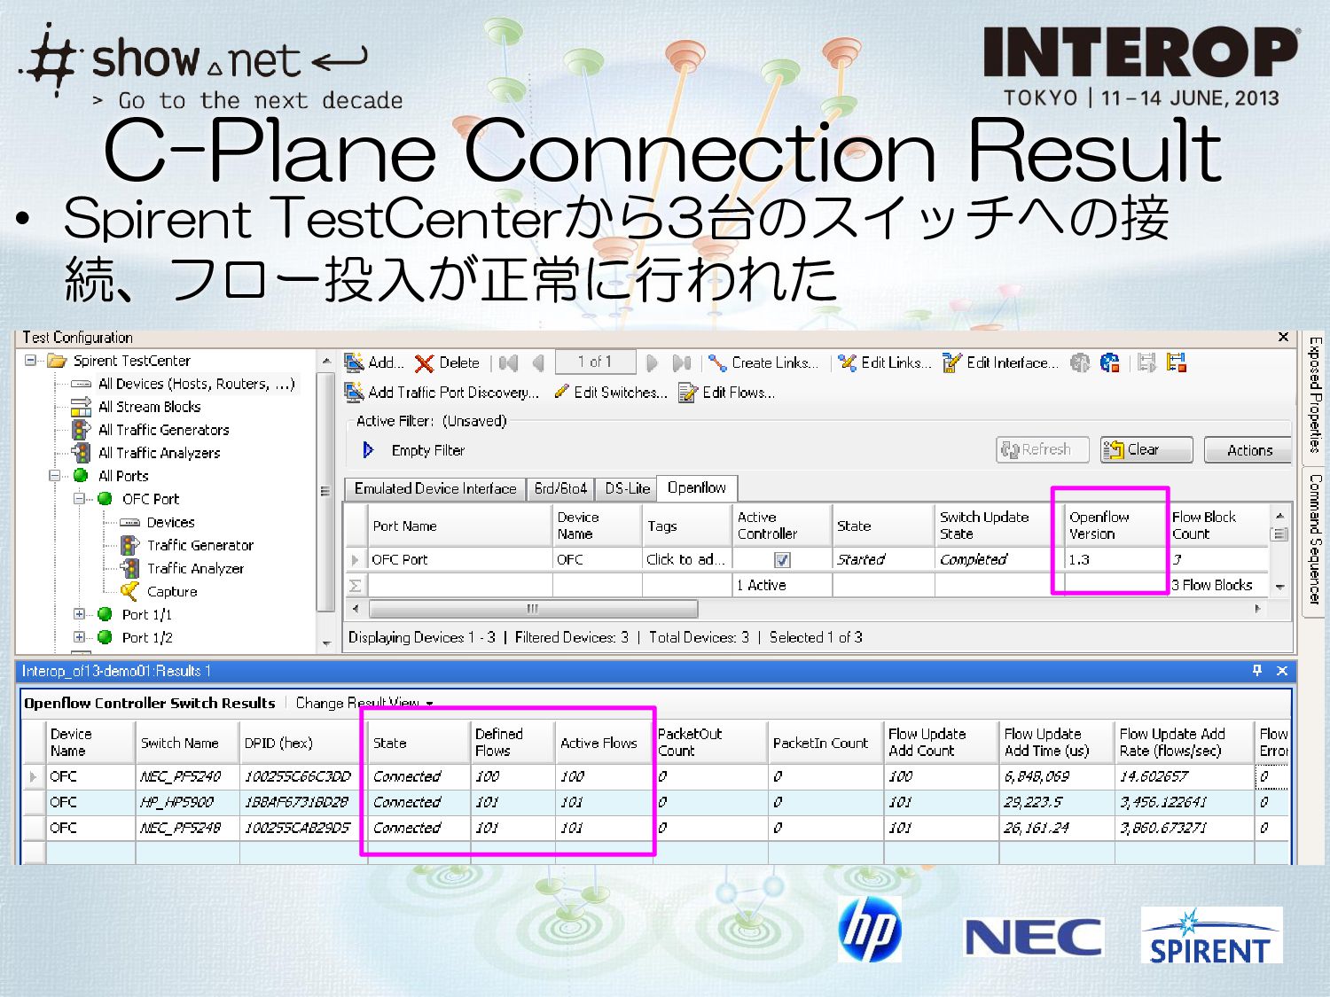Select Traffic Generator under OFC Port
The width and height of the screenshot is (1330, 997).
click(200, 545)
